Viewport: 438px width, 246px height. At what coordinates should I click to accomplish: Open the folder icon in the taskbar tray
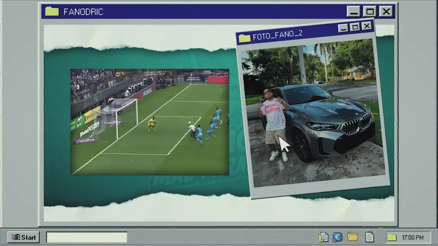pos(352,237)
